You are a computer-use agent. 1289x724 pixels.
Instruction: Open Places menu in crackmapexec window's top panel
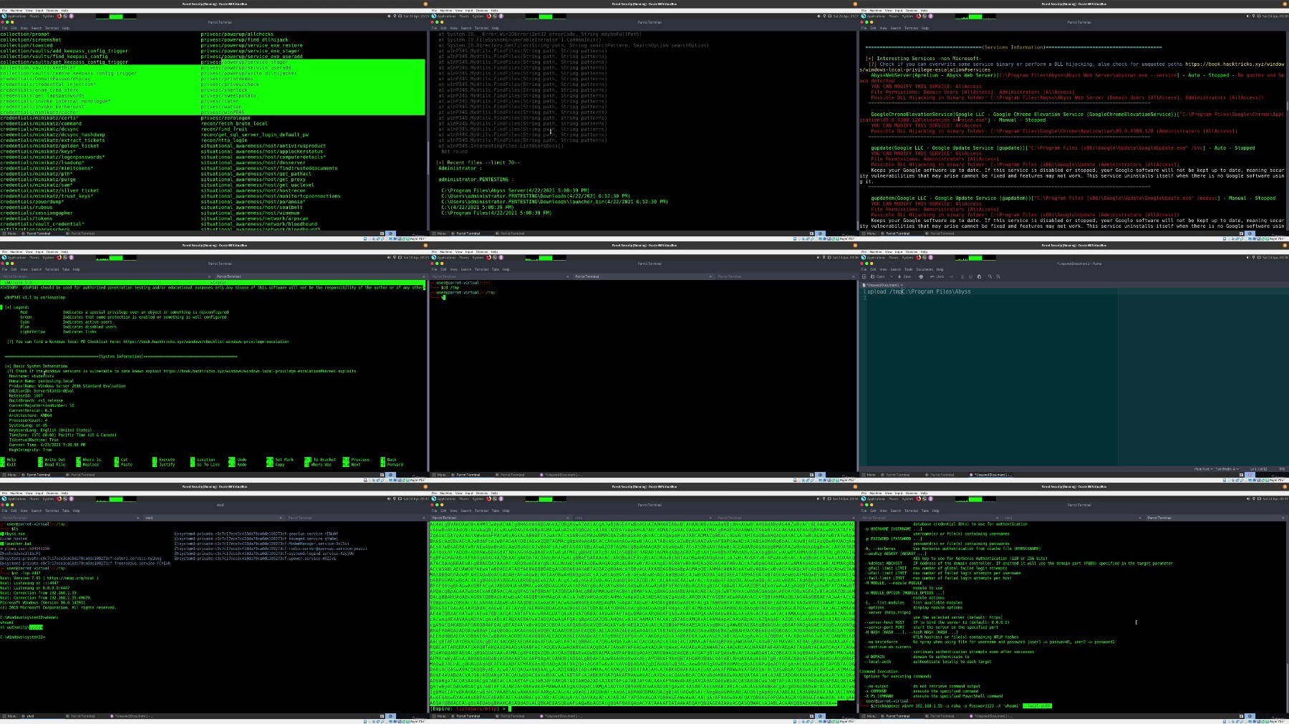[894, 499]
